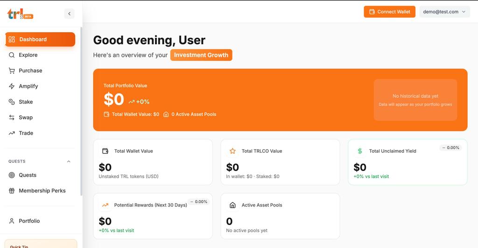
Task: Click the Total Portfolio Value label
Action: (x=125, y=85)
